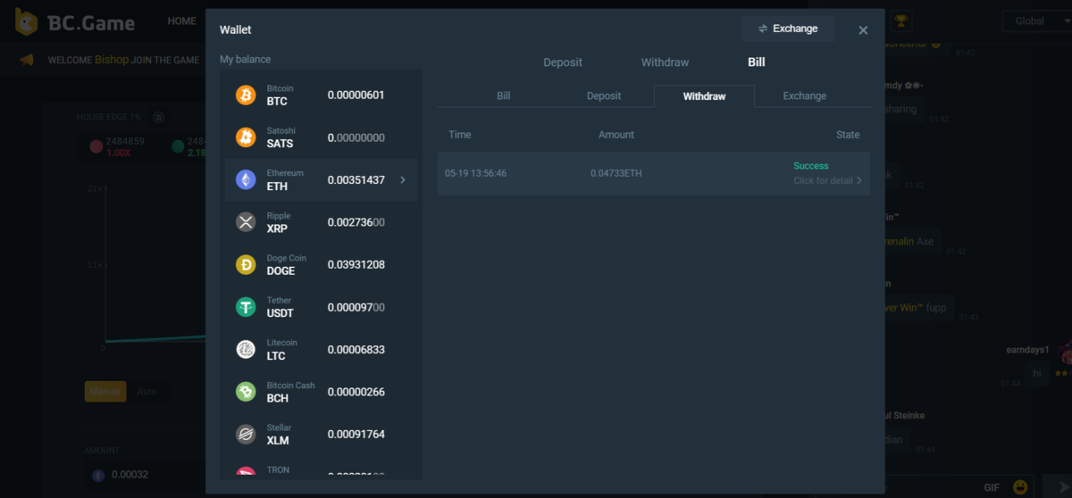Select the Ripple XRP coin icon
Screen dimensions: 1072x498
point(246,222)
